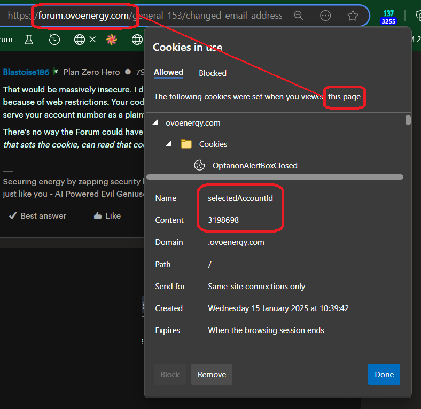Click the colorful pinwheel bookmark icon
Viewport: 421px width, 409px height.
112,40
